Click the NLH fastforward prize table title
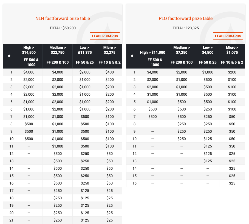249x224 pixels. pos(63,19)
